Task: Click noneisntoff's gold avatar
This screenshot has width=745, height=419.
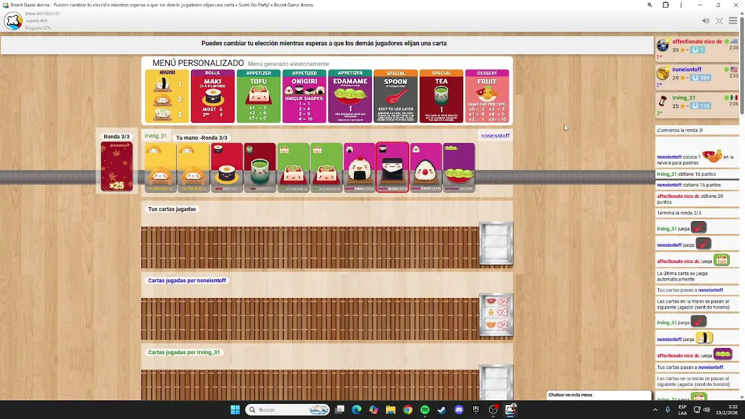Action: [x=663, y=73]
